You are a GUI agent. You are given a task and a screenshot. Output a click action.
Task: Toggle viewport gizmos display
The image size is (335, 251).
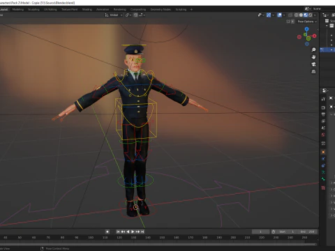269,15
